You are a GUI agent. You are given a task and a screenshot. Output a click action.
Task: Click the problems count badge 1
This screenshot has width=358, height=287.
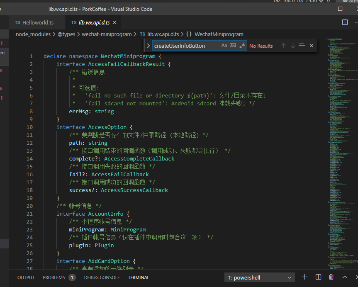pos(72,277)
